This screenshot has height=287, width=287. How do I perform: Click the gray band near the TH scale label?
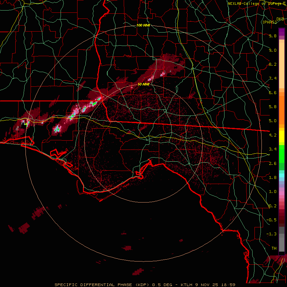click(282, 244)
